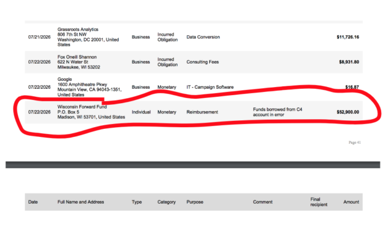Click the 'Comment' column header

(262, 202)
